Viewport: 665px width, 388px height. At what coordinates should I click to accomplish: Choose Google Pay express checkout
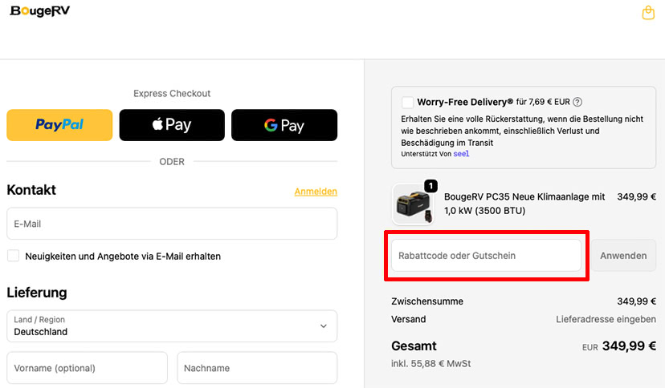coord(284,125)
